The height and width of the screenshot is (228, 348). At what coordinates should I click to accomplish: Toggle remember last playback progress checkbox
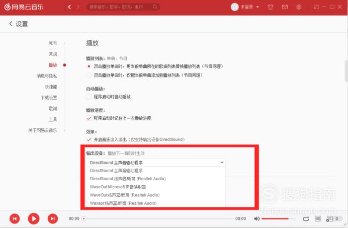89,118
